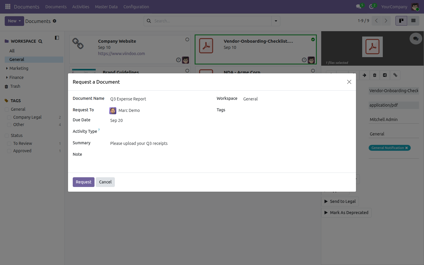Click the Document Name field with Q3 Expense Report
Screen dimensions: 424x265
pos(159,99)
